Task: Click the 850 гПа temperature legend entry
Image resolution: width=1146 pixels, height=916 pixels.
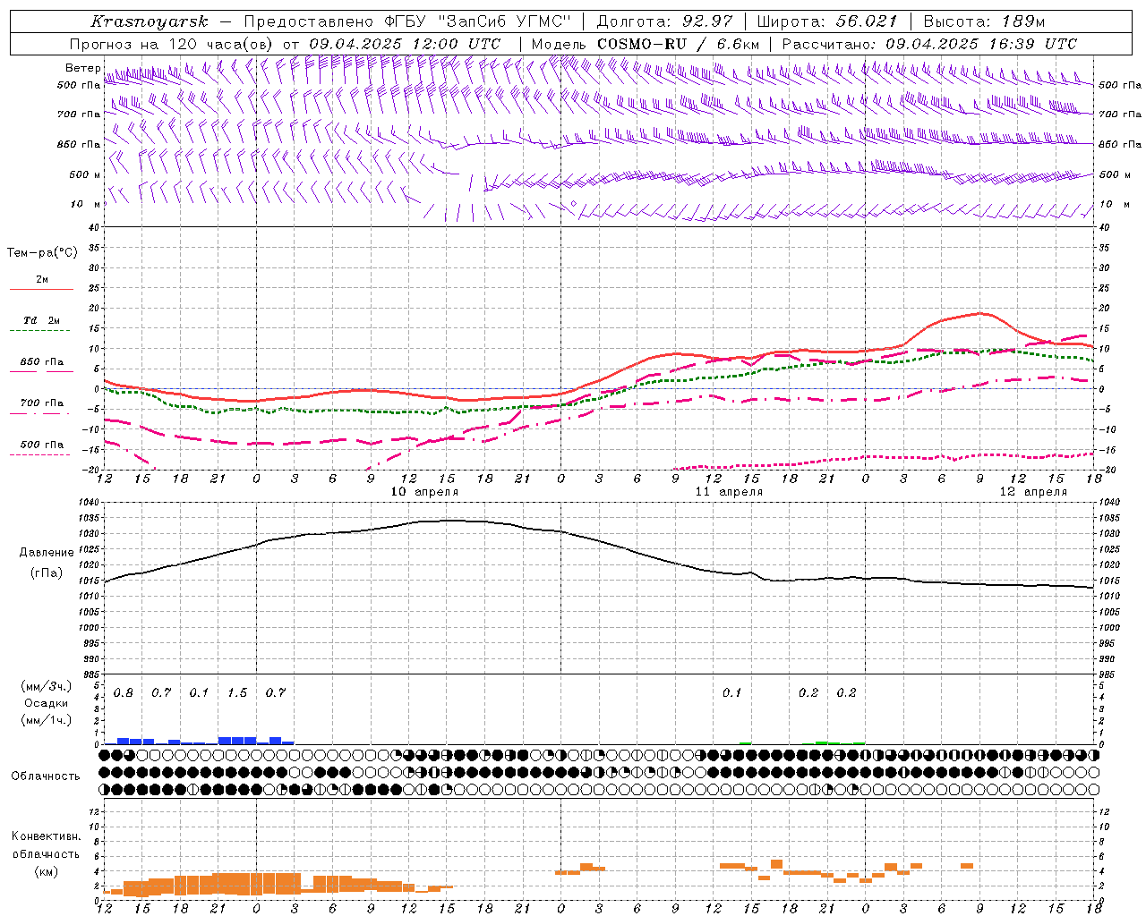Action: click(42, 366)
